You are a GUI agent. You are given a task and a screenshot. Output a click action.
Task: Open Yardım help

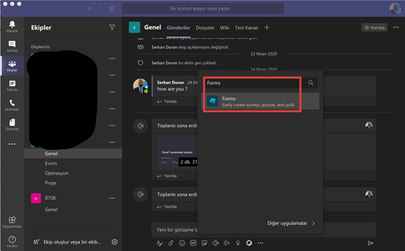coord(12,242)
